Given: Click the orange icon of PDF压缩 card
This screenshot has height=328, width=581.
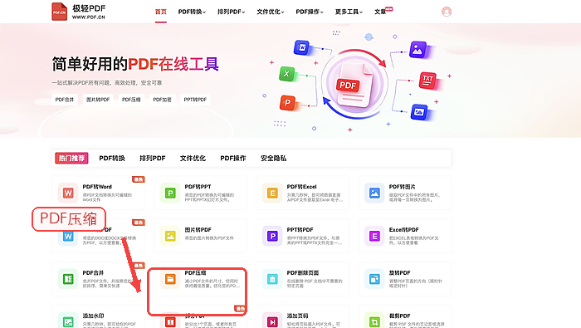Looking at the screenshot, I should (x=170, y=279).
